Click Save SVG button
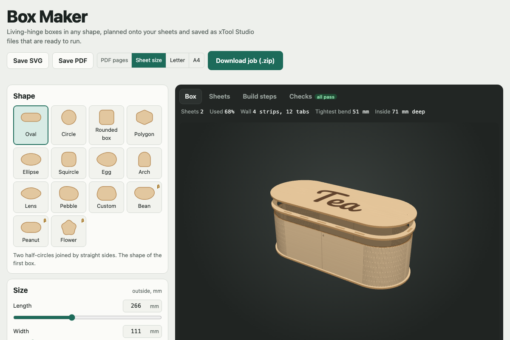The image size is (510, 340). 28,61
